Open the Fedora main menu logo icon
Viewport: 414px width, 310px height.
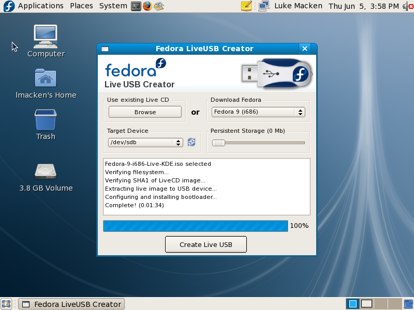tap(9, 6)
